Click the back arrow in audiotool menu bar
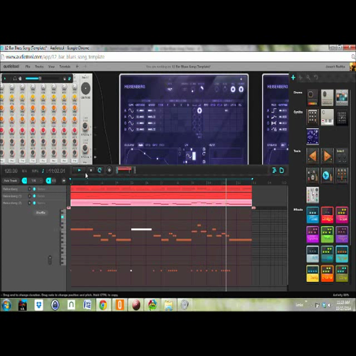 78,67
